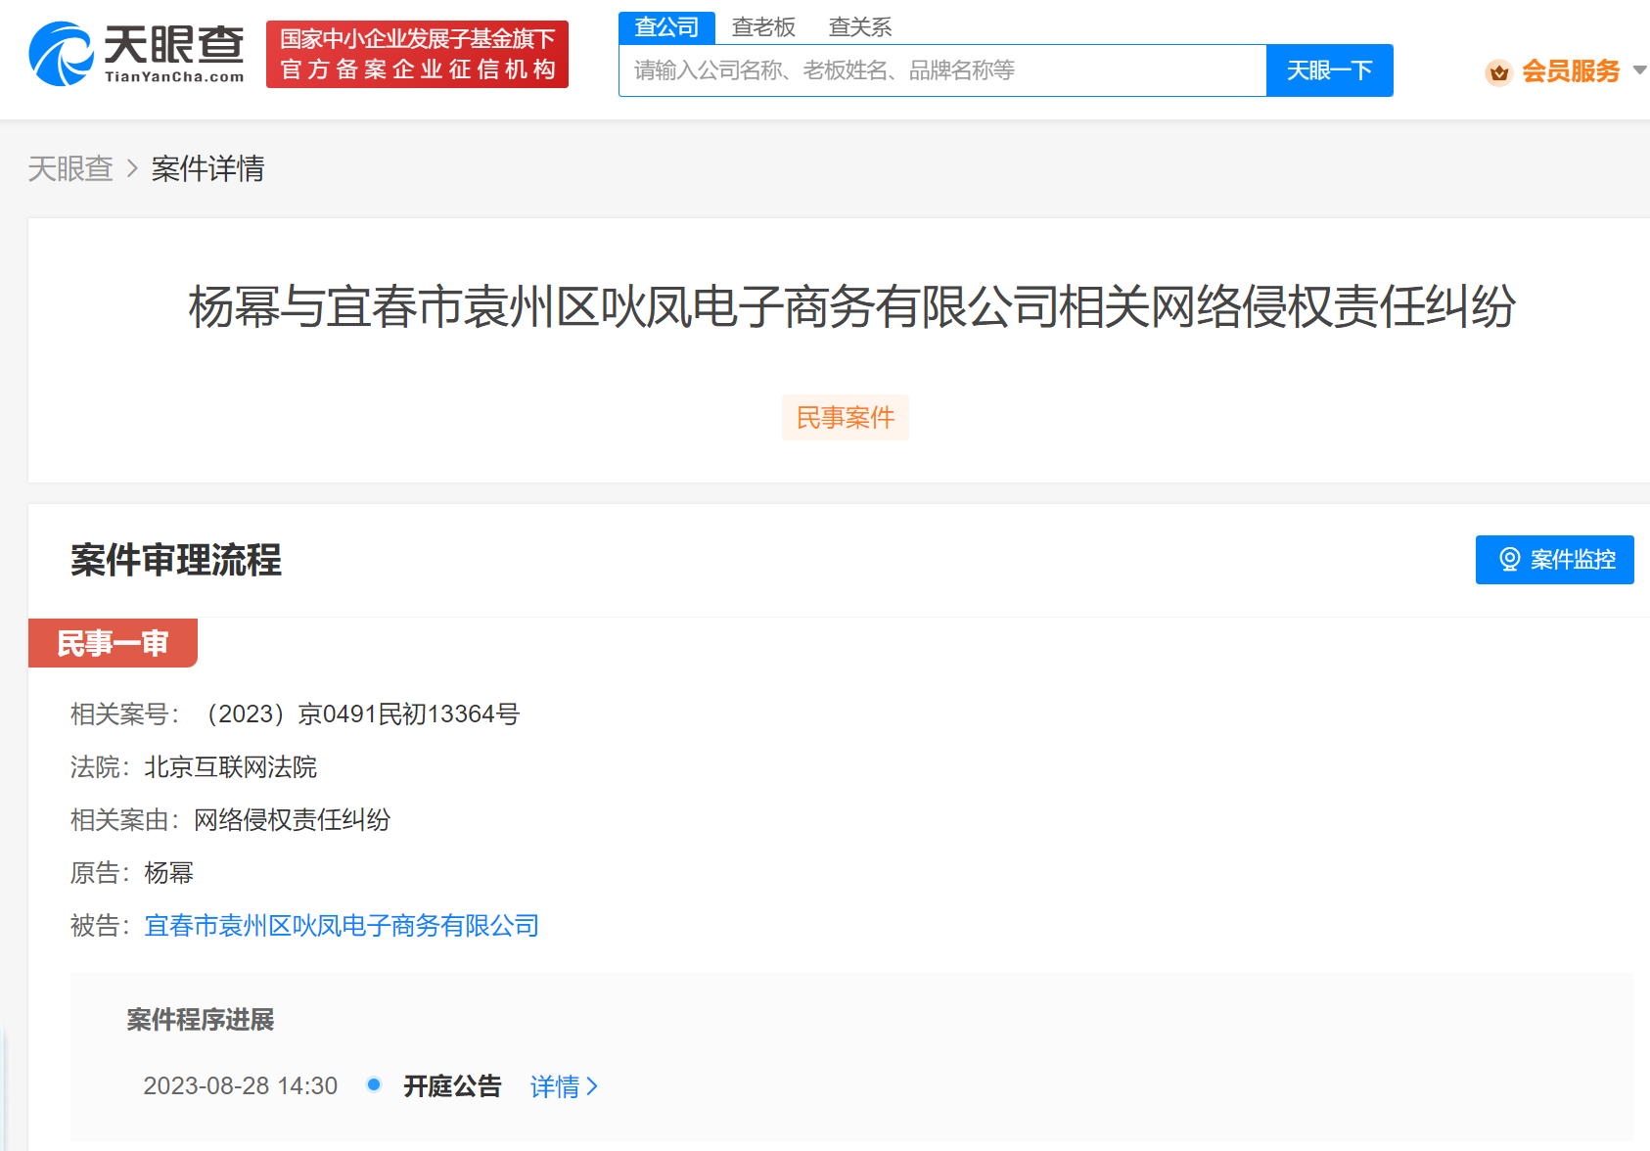Click the 天眼一下 search button
Viewport: 1650px width, 1151px height.
tap(1329, 69)
